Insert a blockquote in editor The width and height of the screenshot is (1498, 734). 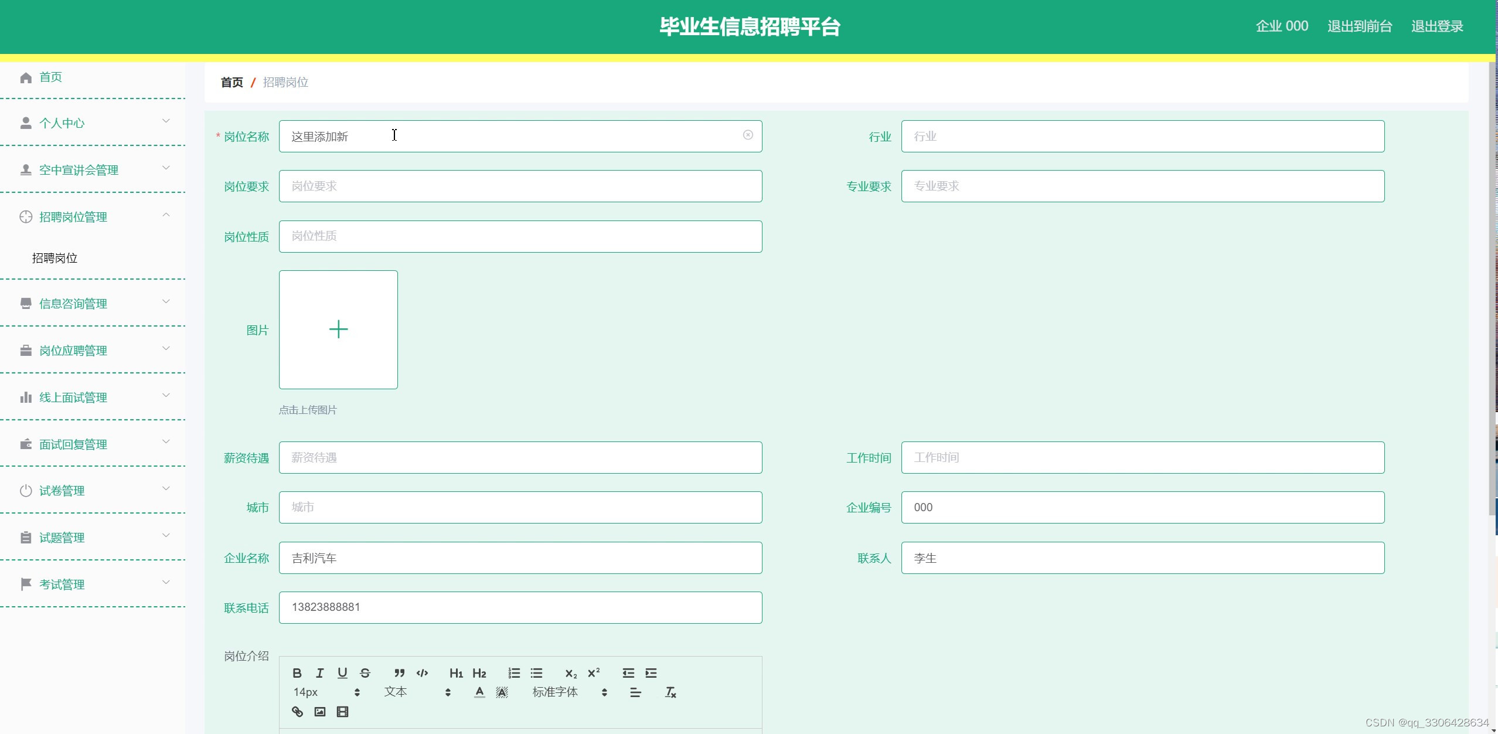click(x=400, y=673)
